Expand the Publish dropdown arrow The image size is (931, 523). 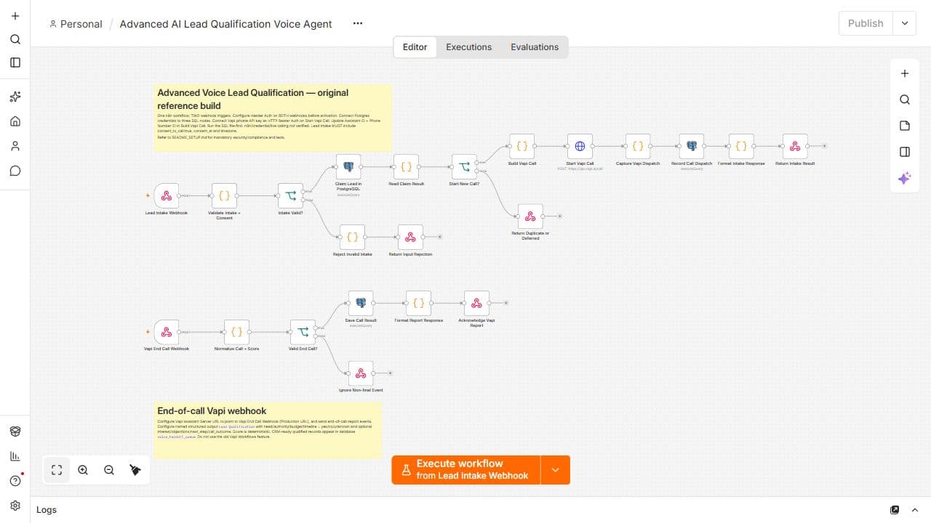tap(905, 23)
